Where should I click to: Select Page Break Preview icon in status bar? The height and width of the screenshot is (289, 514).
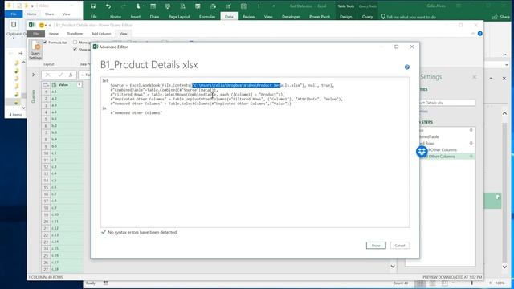pyautogui.click(x=444, y=283)
